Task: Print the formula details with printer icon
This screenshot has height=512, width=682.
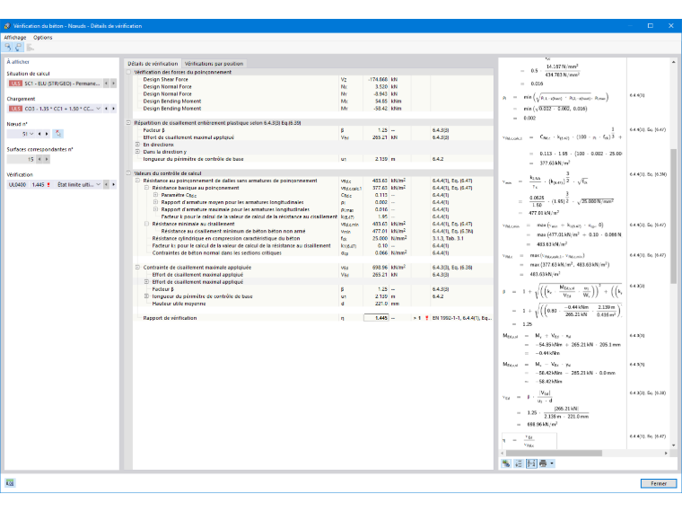Action: (543, 463)
